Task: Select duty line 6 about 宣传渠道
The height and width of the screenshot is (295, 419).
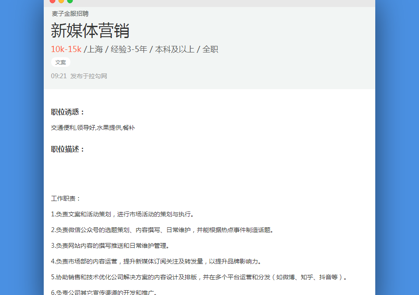Action: coord(104,292)
